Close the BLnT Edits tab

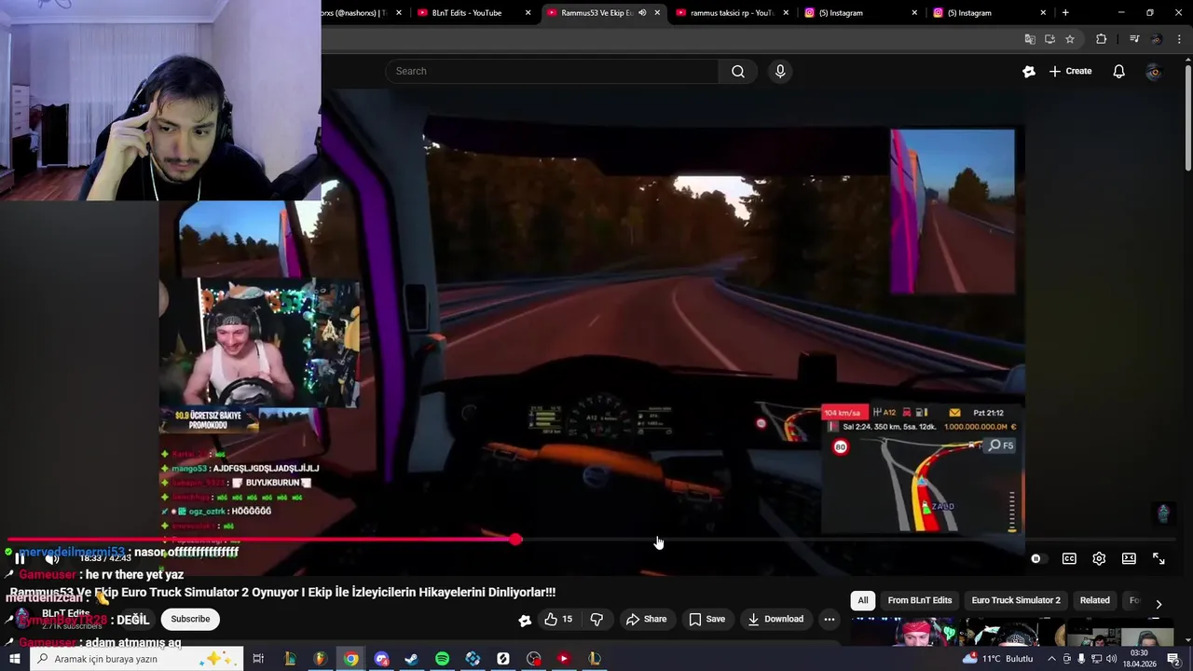point(528,13)
